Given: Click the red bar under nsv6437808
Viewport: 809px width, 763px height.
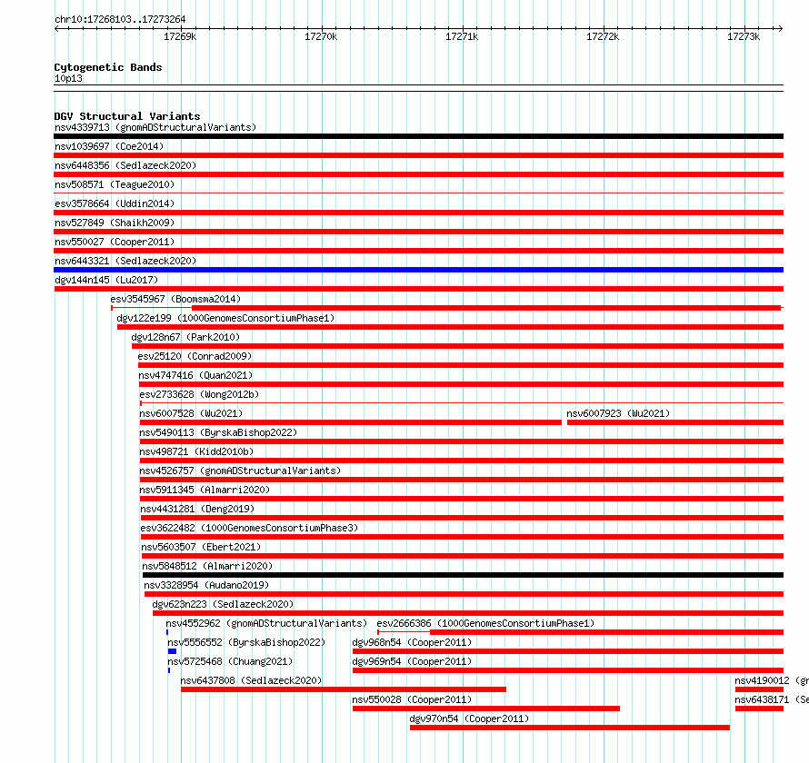Looking at the screenshot, I should coord(343,689).
